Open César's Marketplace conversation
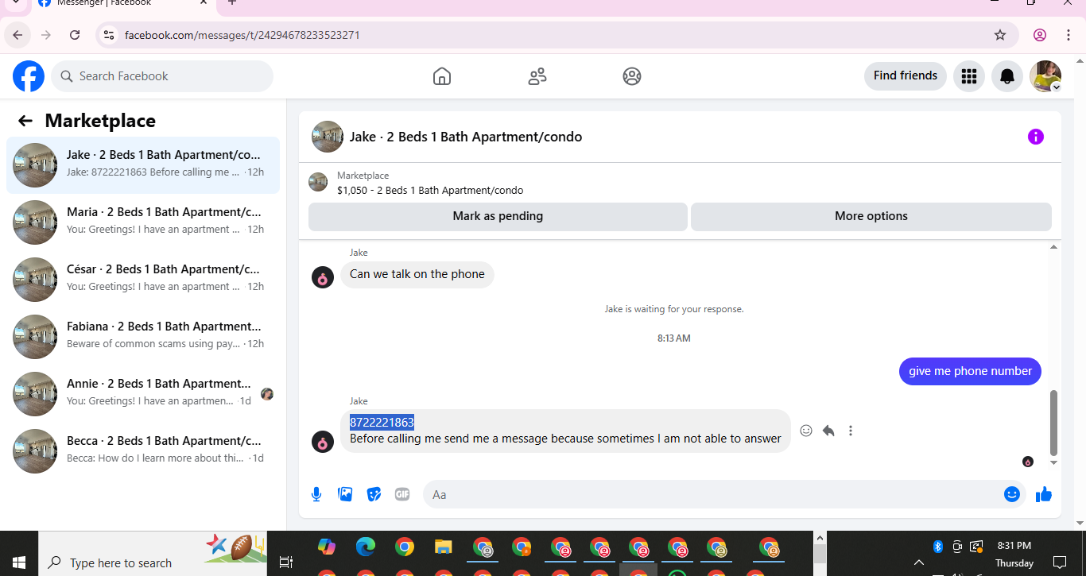The width and height of the screenshot is (1086, 576). click(143, 280)
